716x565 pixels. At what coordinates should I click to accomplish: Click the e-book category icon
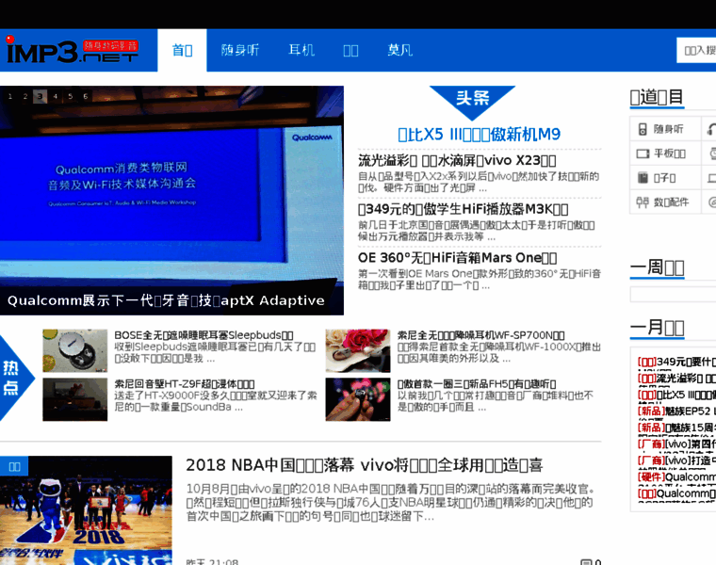tap(643, 178)
